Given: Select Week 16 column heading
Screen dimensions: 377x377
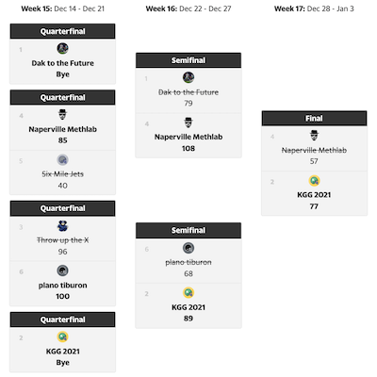Looking at the screenshot, I should click(x=188, y=8).
